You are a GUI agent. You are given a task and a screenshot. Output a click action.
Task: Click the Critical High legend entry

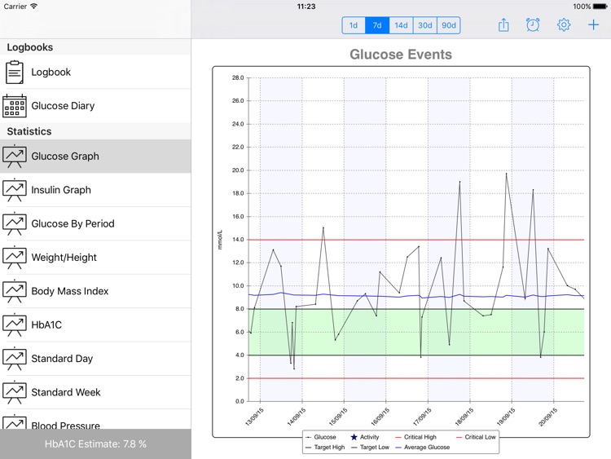pos(419,438)
